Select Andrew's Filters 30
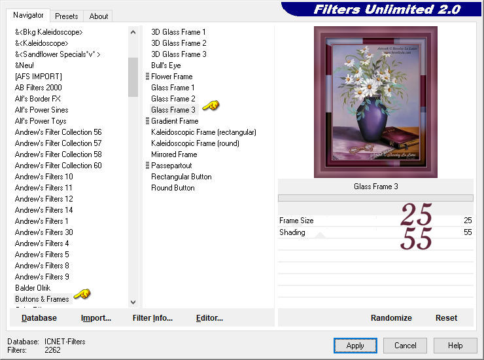This screenshot has width=484, height=360. click(44, 232)
